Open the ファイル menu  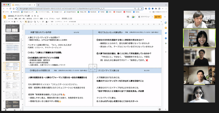[11, 19]
